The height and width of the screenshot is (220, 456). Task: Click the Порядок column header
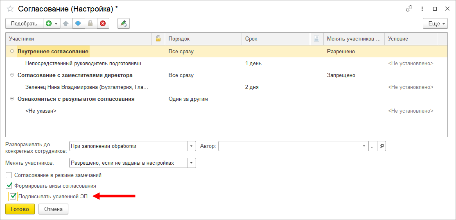tap(203, 39)
